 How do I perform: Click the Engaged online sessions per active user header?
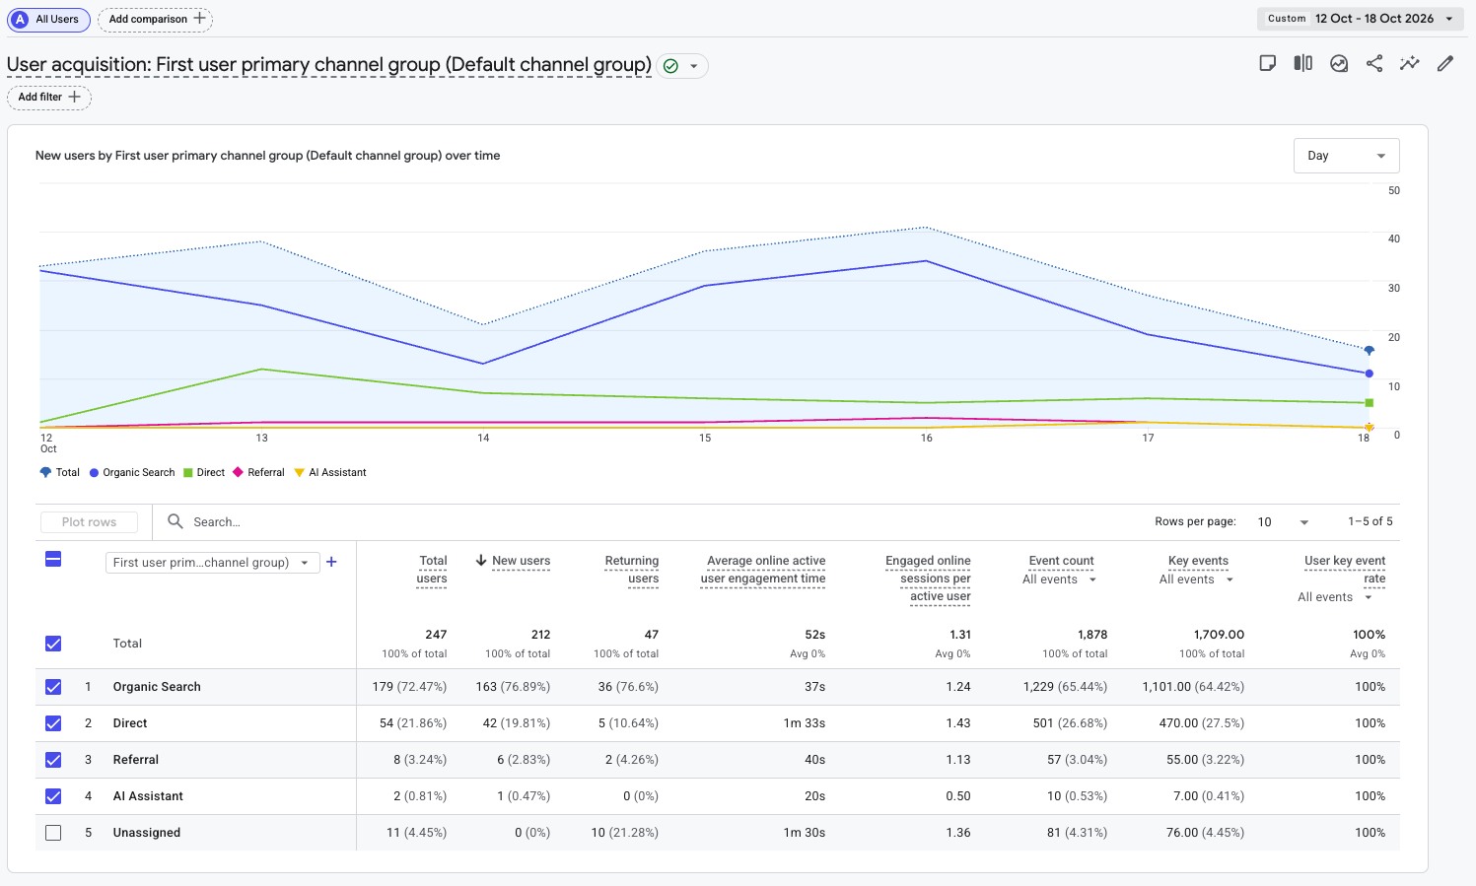pyautogui.click(x=928, y=579)
